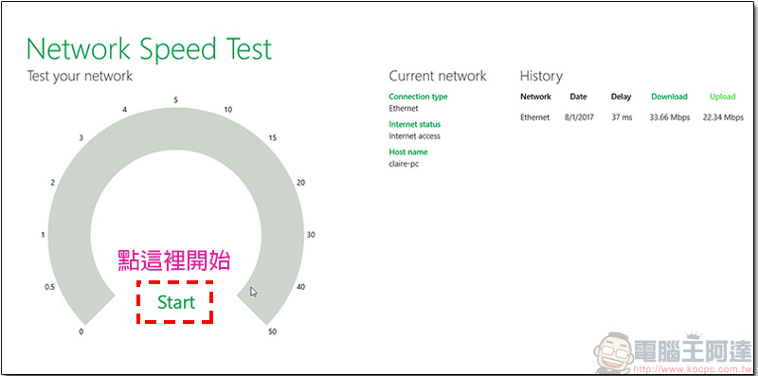Select the 33.66 Mbps download value
Screen dimensions: 758x376
pyautogui.click(x=670, y=117)
